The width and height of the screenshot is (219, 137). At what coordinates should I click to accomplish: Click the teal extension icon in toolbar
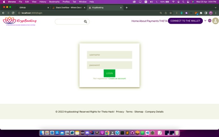(182, 13)
